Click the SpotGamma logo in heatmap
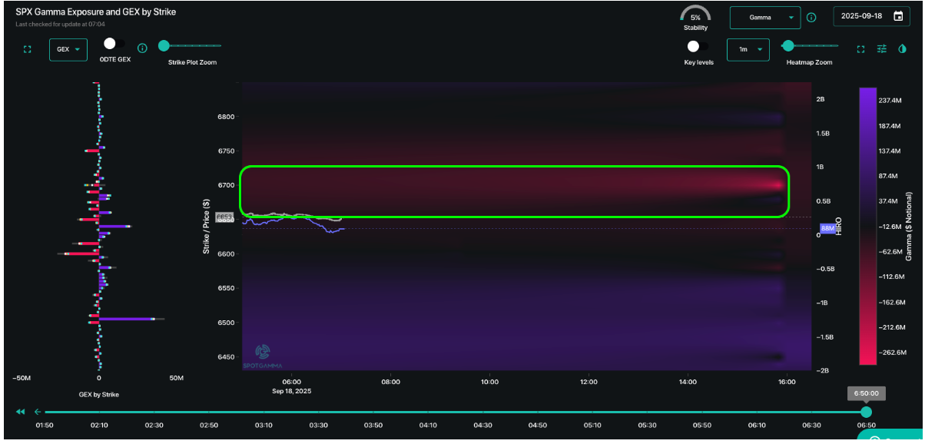 click(263, 353)
